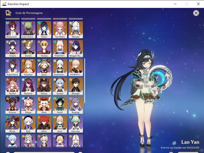204x153 pixels.
Task: Select the Shenhe character card
Action: click(76, 30)
